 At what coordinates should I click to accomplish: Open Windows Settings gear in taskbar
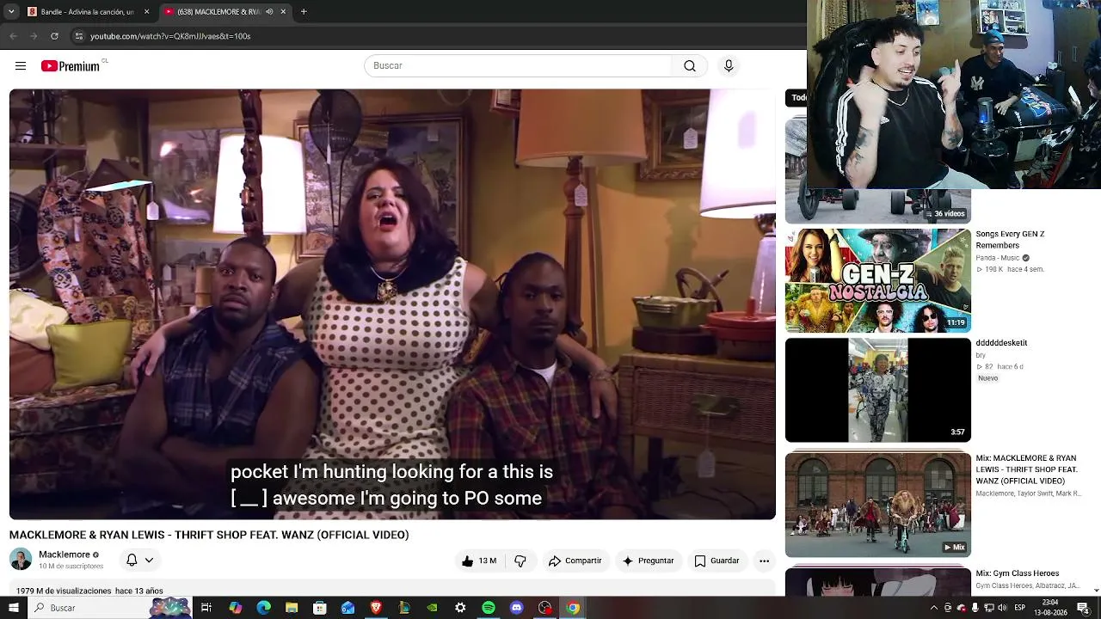pos(460,608)
